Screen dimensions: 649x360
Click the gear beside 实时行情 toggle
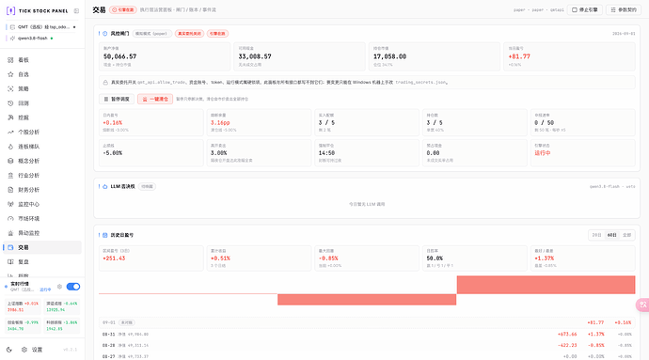(x=59, y=287)
